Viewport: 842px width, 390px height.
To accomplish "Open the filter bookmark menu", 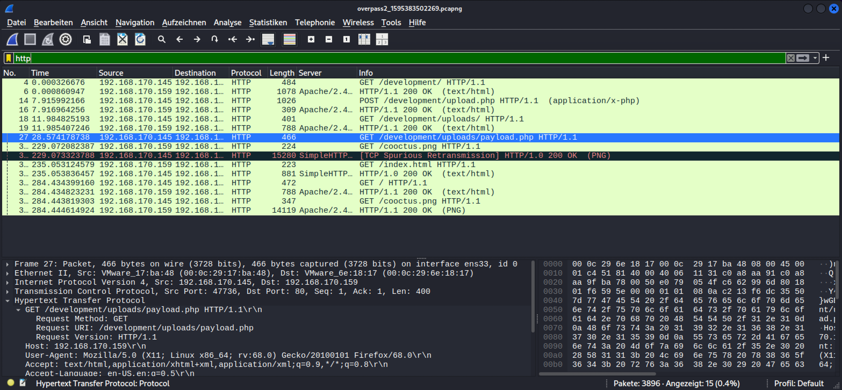I will (9, 58).
